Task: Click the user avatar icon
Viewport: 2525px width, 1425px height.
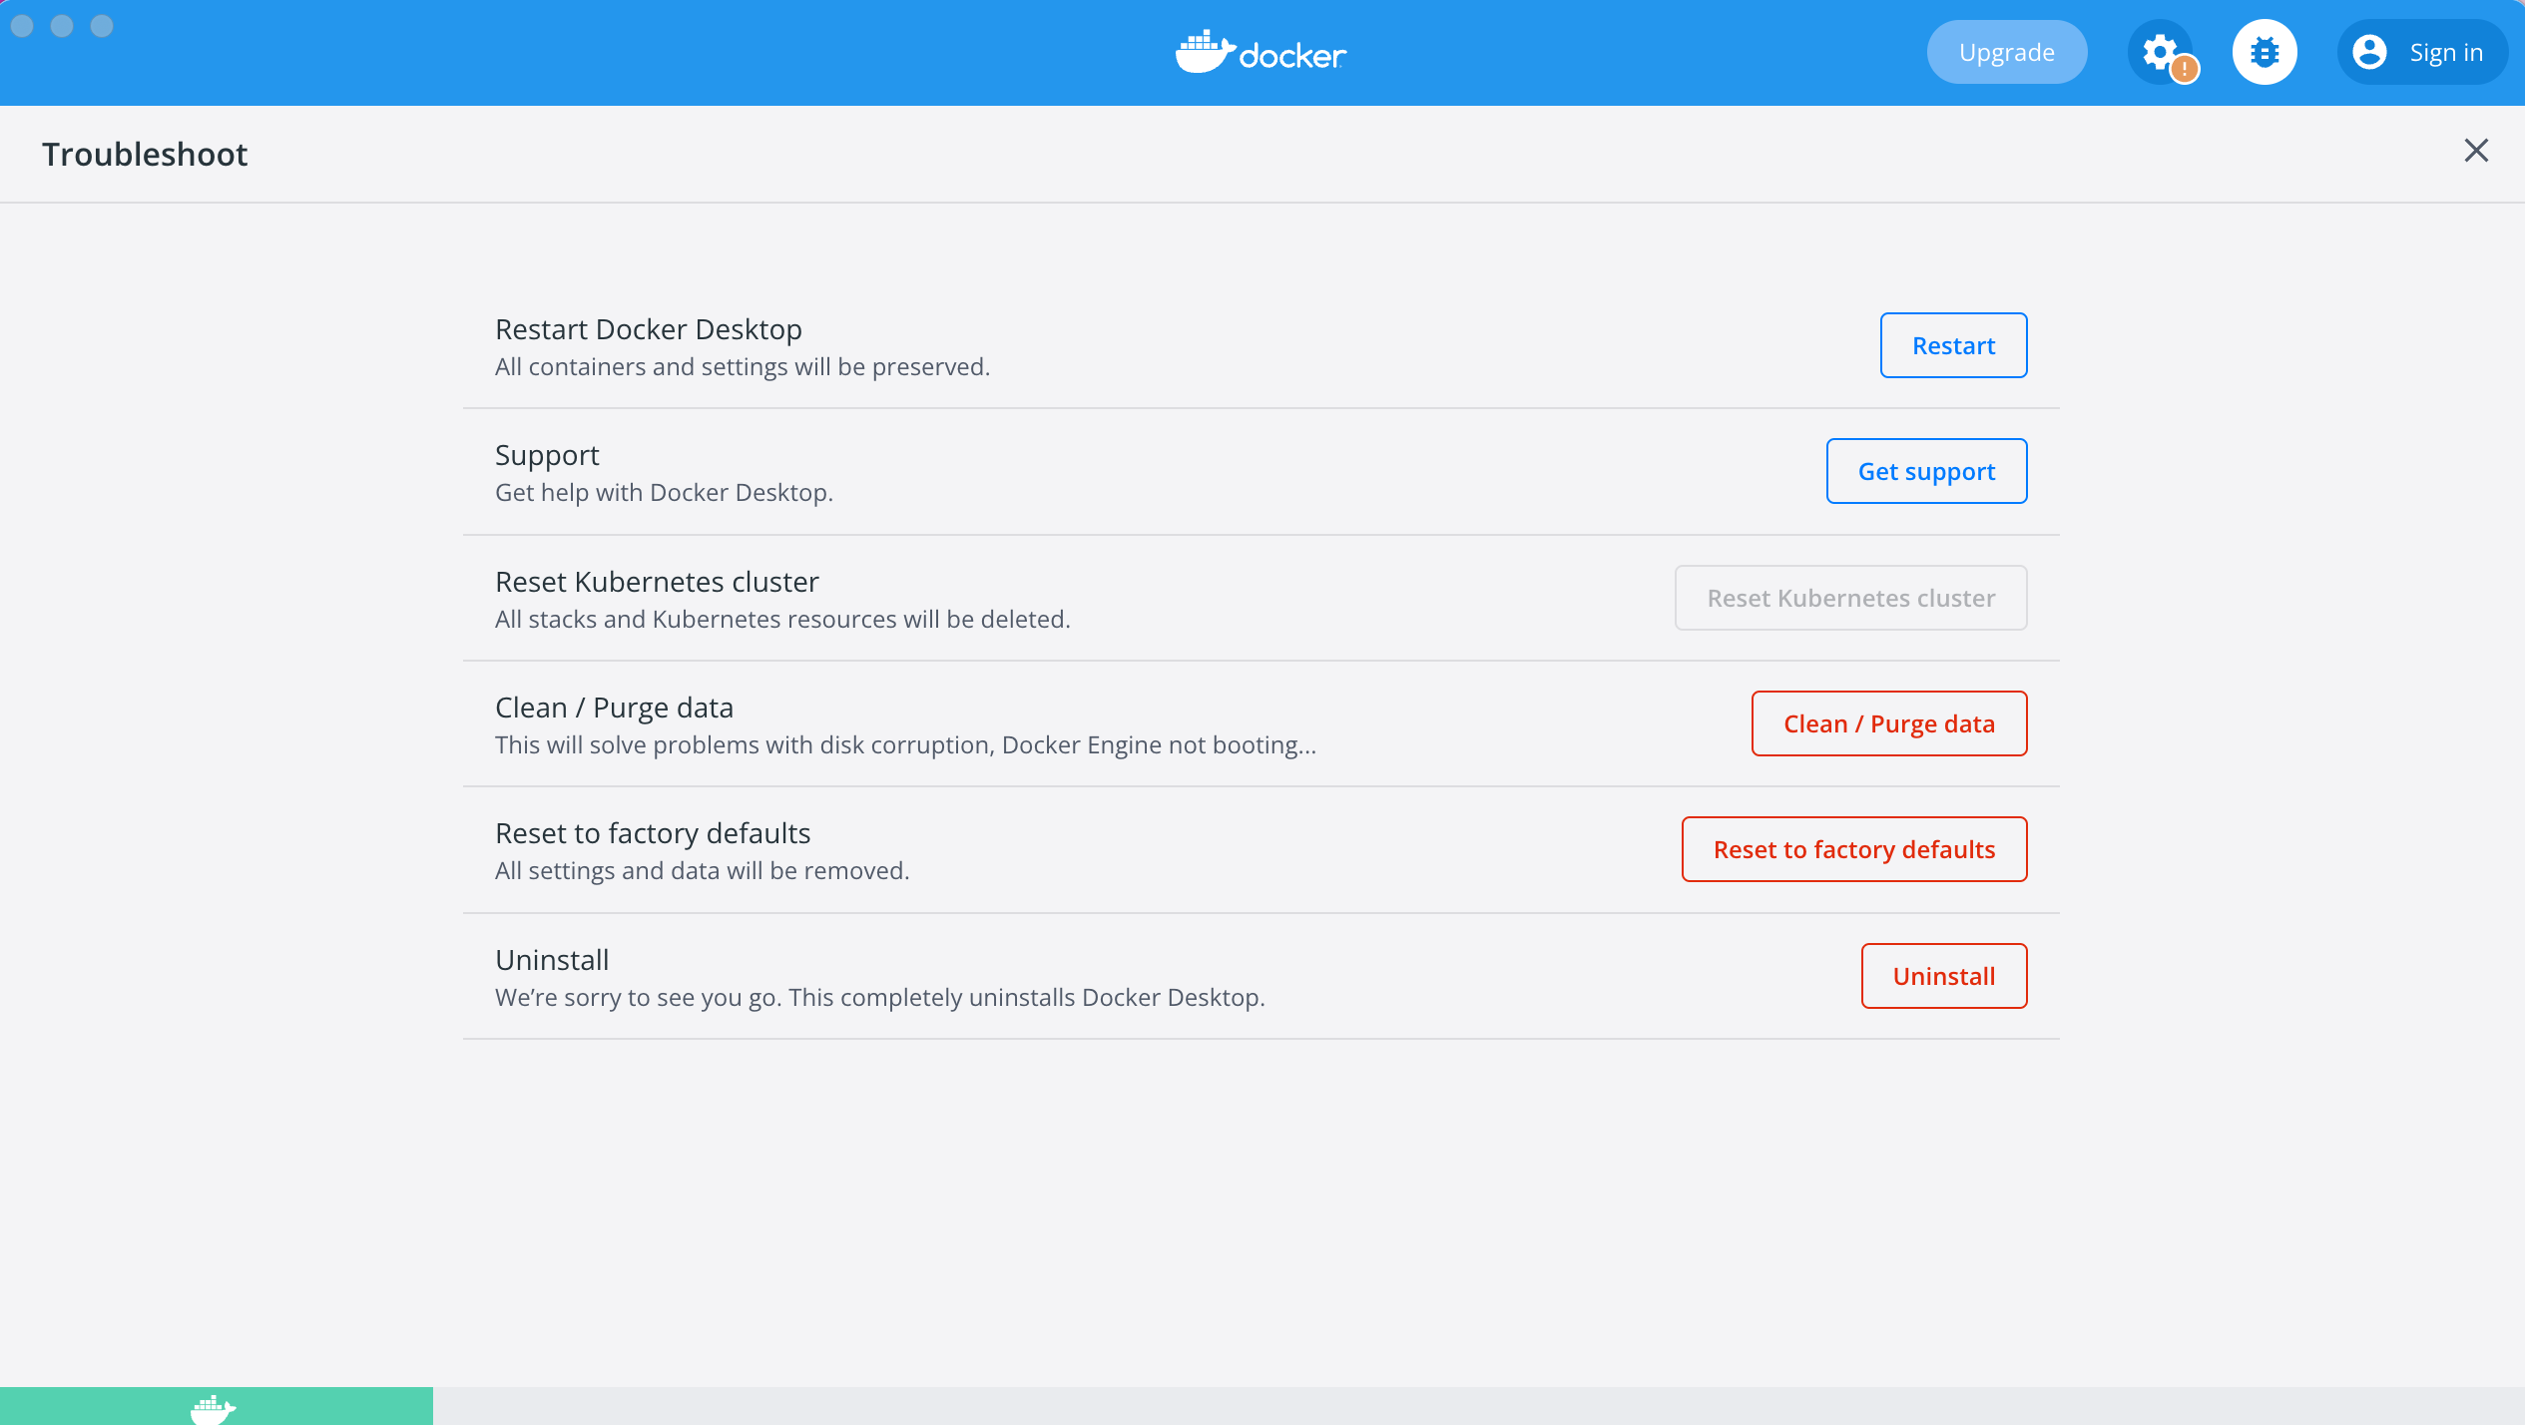Action: click(2369, 52)
